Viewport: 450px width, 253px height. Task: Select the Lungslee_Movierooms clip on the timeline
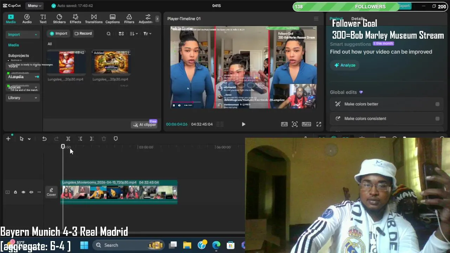(119, 192)
